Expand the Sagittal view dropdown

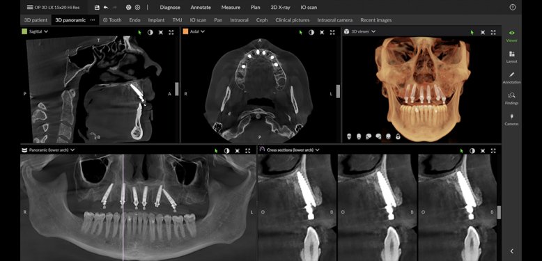tap(46, 31)
